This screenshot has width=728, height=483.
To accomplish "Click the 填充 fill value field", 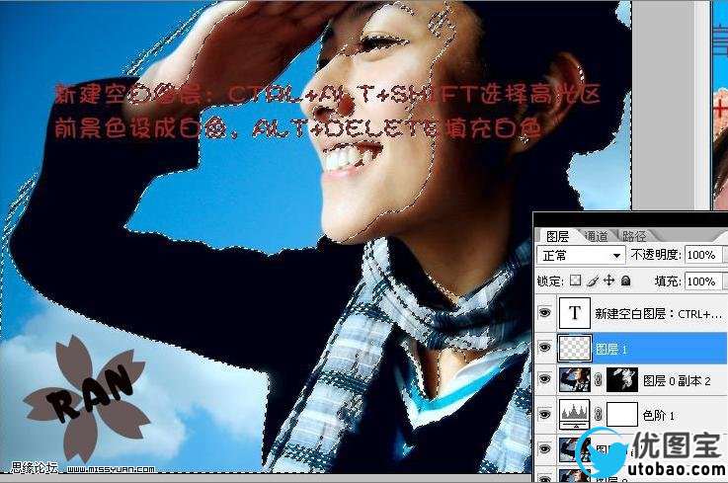I will click(704, 282).
